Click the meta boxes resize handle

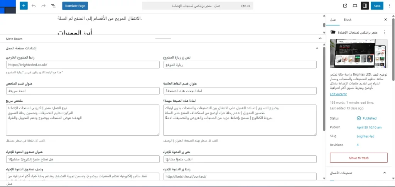[163, 39]
